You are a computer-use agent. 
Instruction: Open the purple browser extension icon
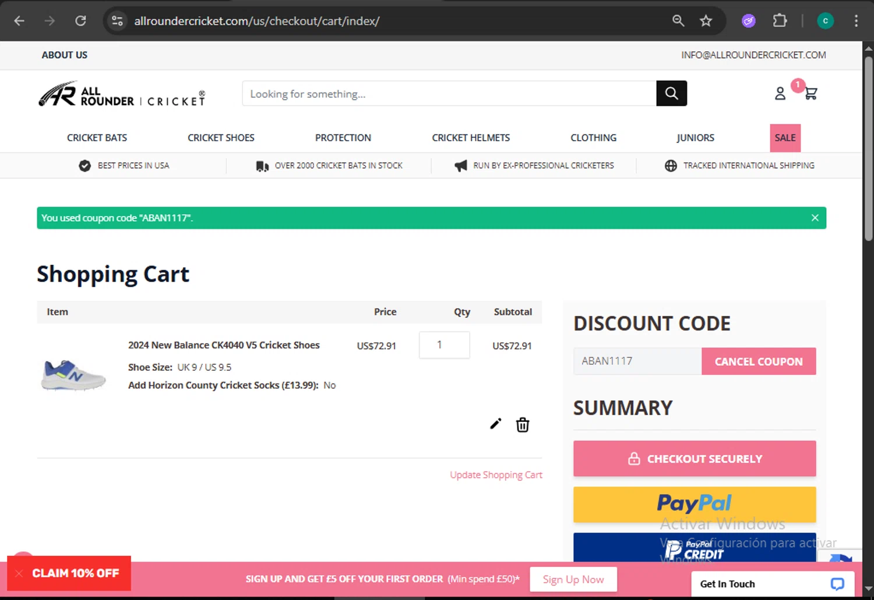[749, 21]
